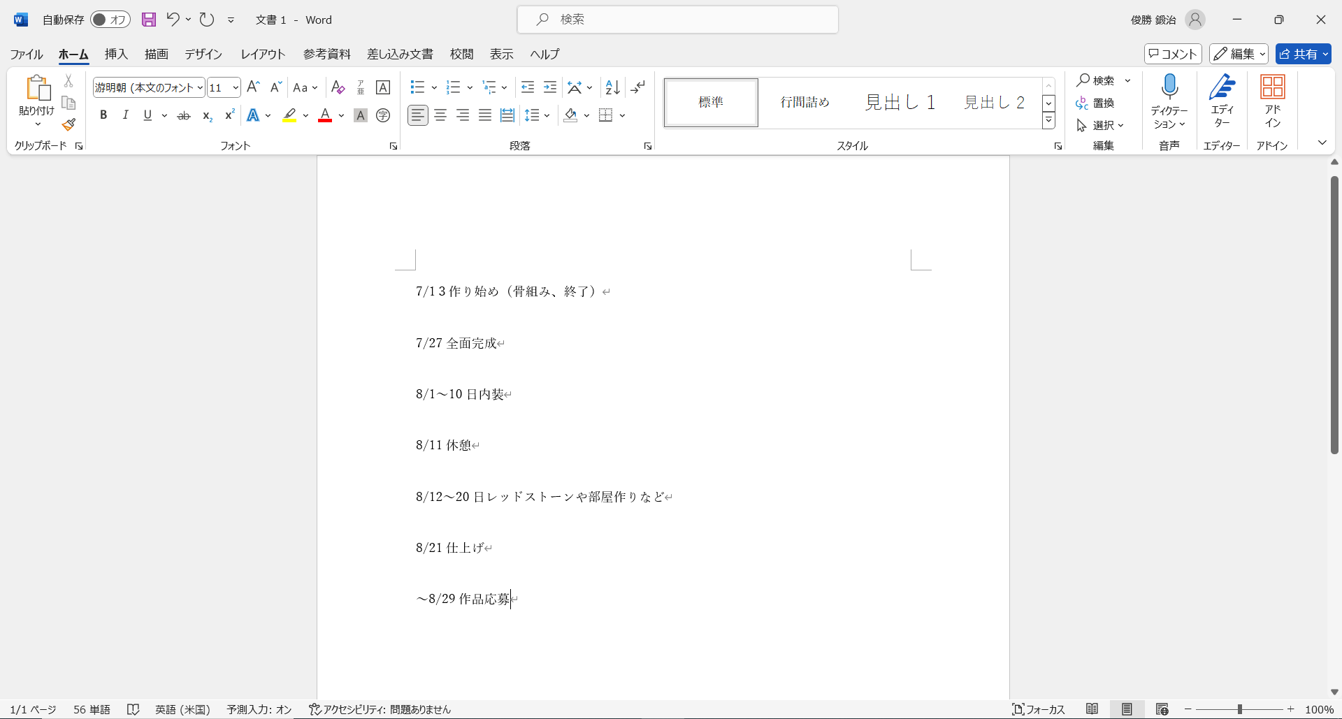
Task: Open user account profile picture
Action: point(1195,20)
